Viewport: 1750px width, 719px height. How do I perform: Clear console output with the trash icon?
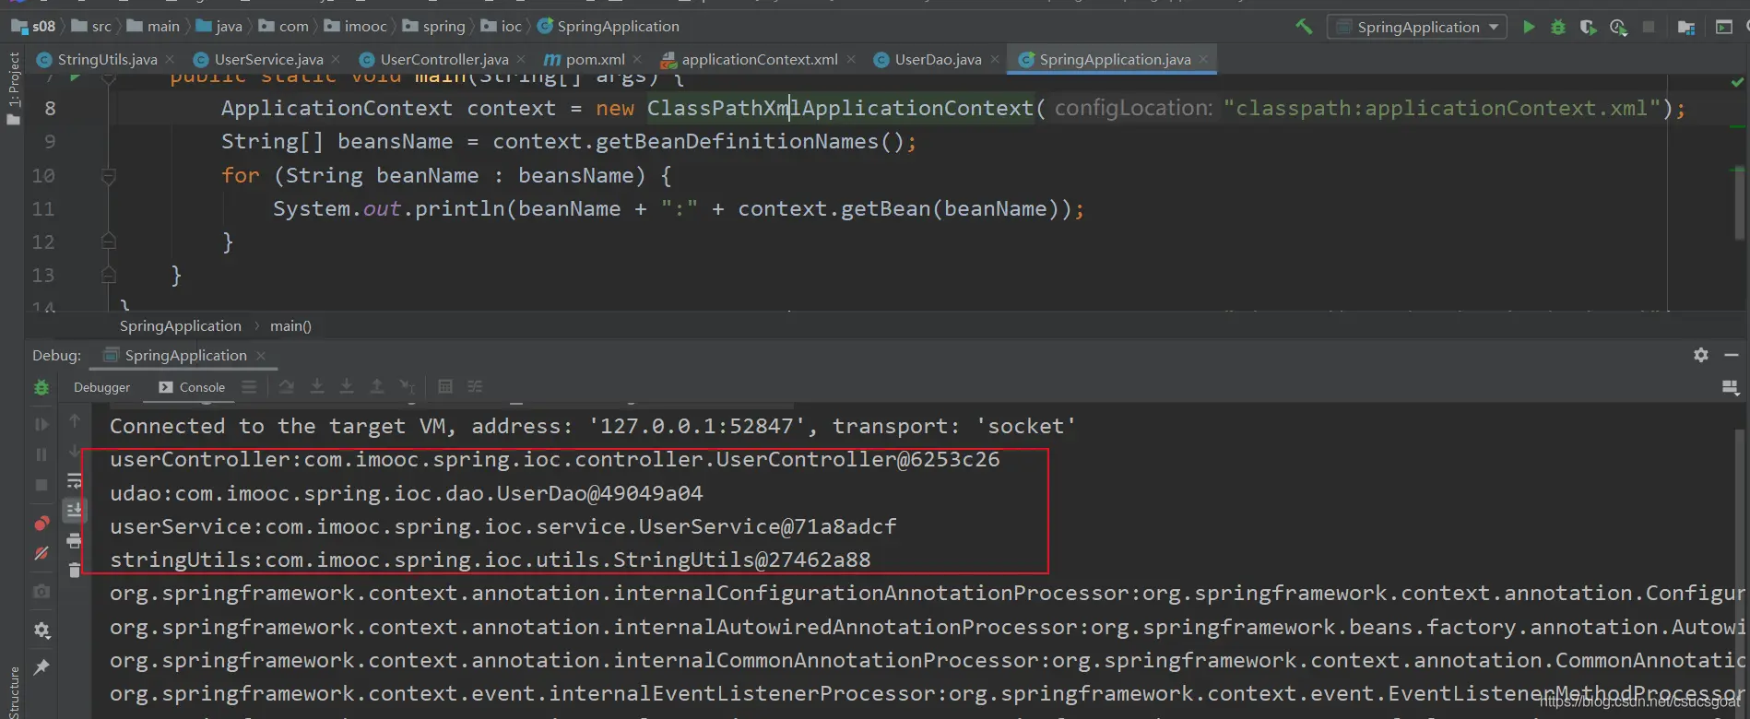pos(75,571)
